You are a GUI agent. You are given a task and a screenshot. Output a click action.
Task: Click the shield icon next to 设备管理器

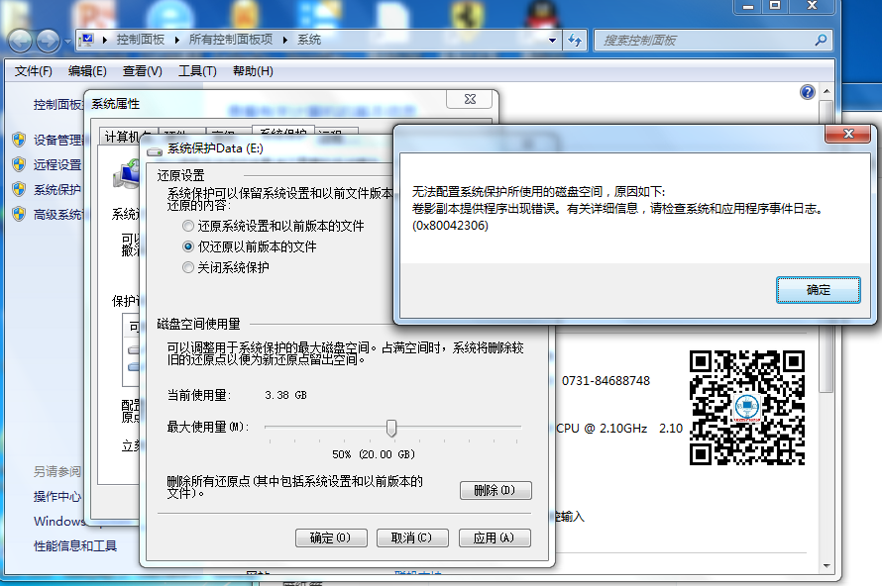(19, 140)
